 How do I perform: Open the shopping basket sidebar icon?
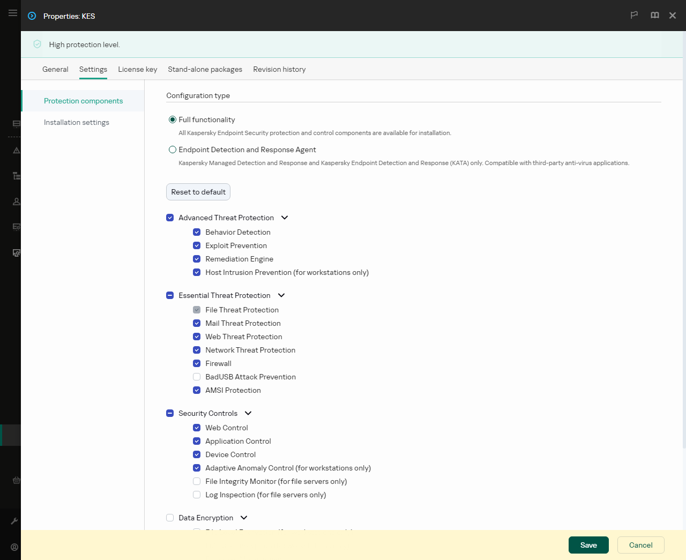pyautogui.click(x=16, y=480)
